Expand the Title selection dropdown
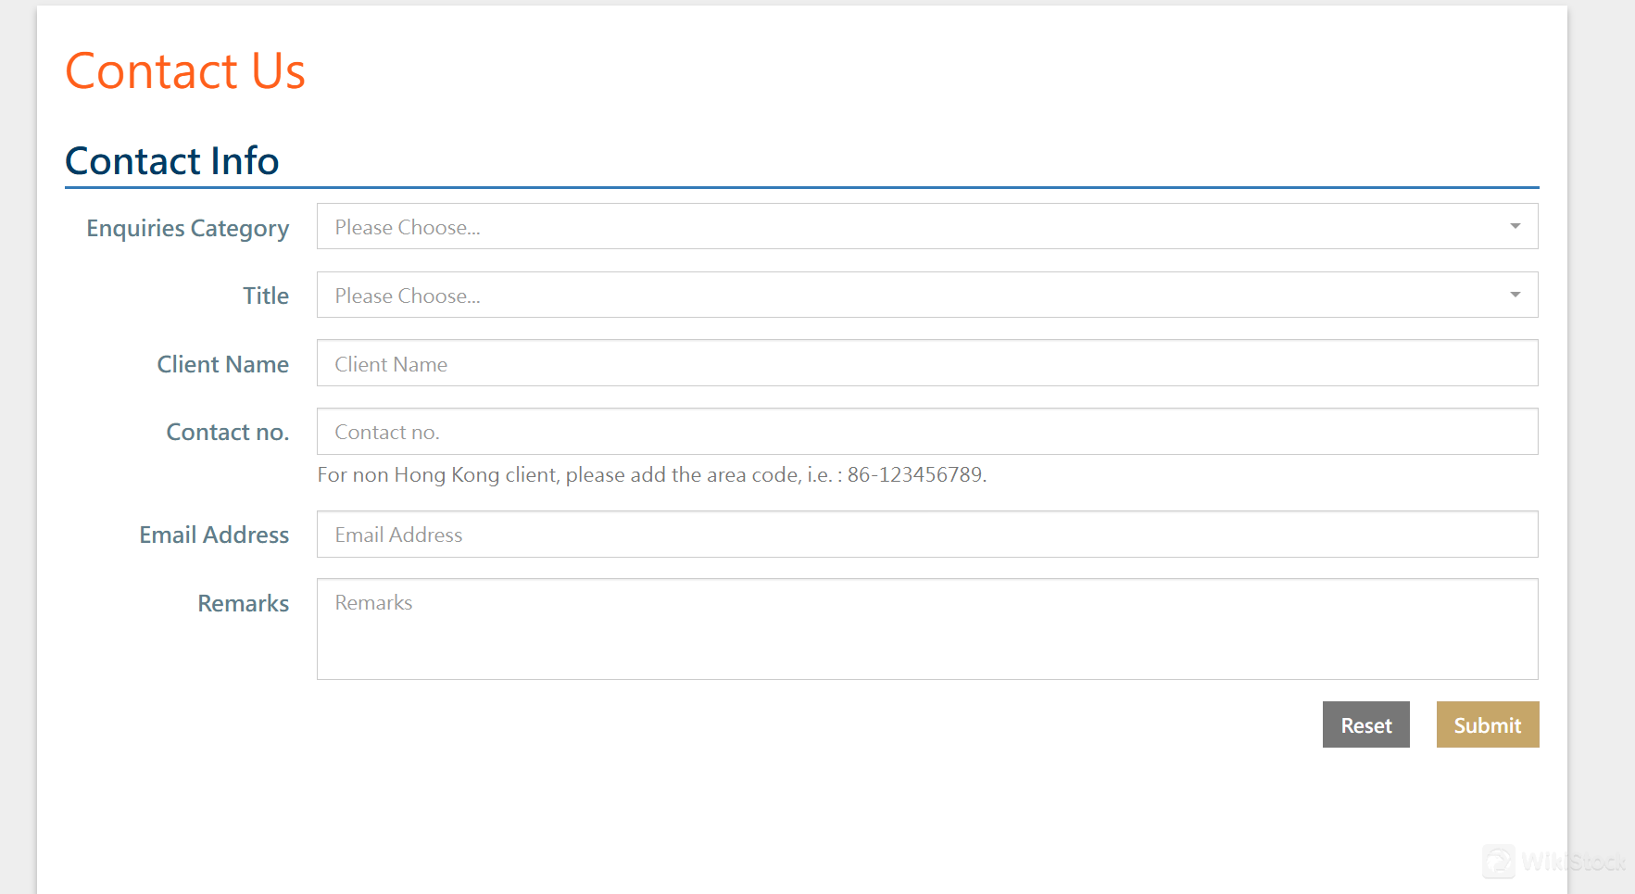The height and width of the screenshot is (894, 1635). pyautogui.click(x=926, y=296)
